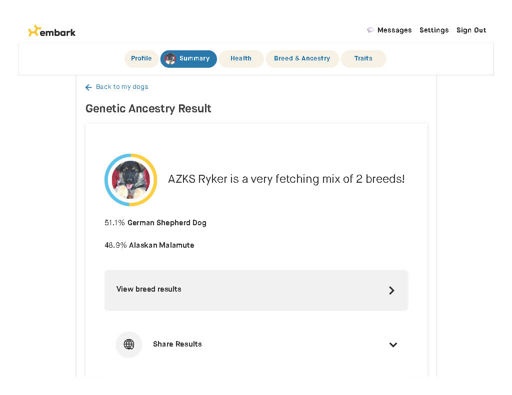Open the Traits tab
This screenshot has width=512, height=395.
(363, 58)
